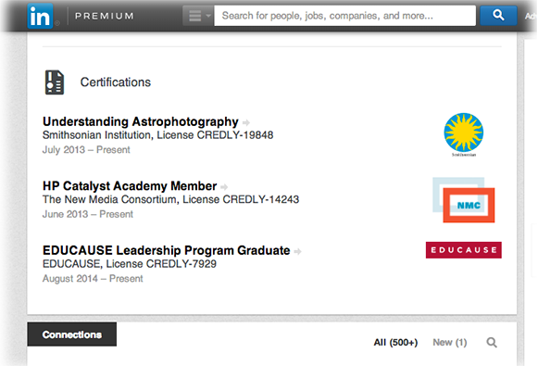
Task: Click the arrow beside HP Catalyst Academy Member
Action: coord(224,187)
